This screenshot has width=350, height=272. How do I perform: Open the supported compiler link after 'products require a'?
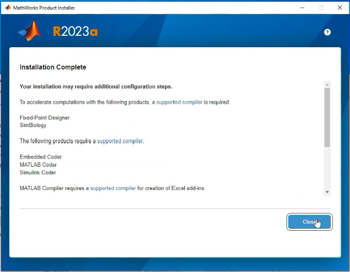pyautogui.click(x=120, y=141)
